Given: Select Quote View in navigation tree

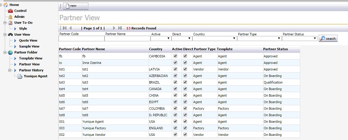Looking at the screenshot, I should pos(28,41).
